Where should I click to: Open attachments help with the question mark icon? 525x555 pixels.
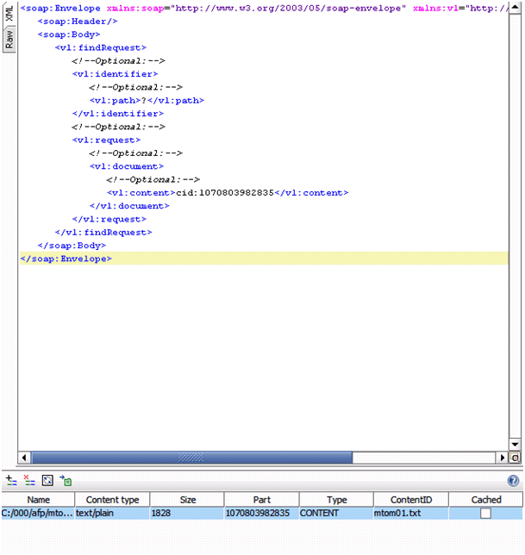click(513, 481)
